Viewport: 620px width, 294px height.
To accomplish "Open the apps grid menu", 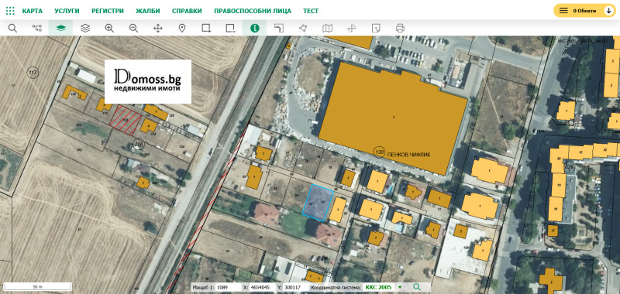I will point(10,11).
